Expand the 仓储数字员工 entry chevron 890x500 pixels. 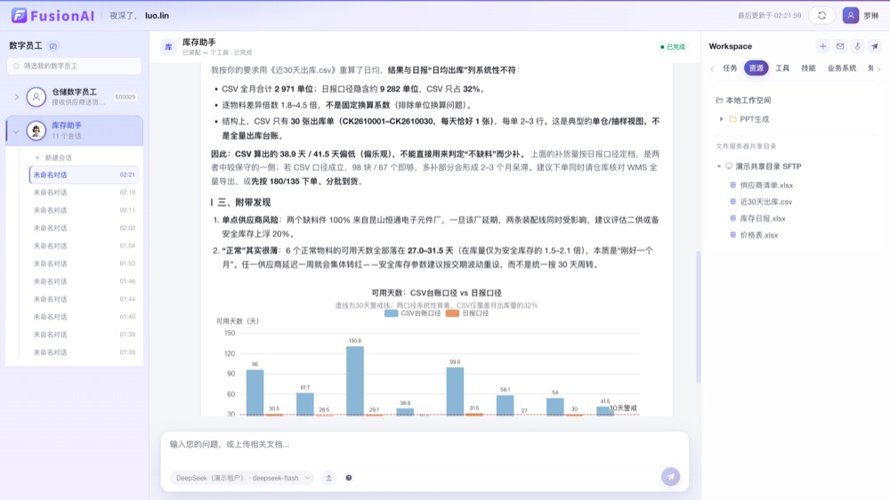coord(16,97)
